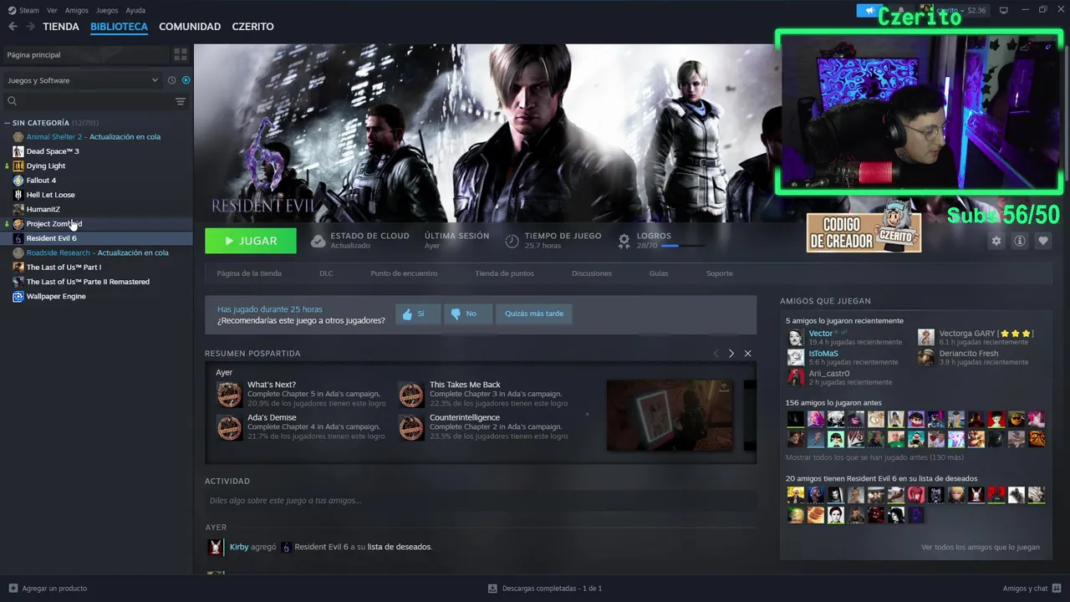Select Wallpaper Engine entry
Viewport: 1070px width, 602px height.
(56, 296)
